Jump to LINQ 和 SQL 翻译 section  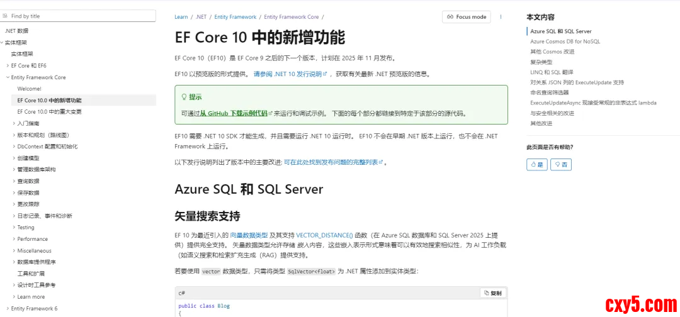coord(552,72)
